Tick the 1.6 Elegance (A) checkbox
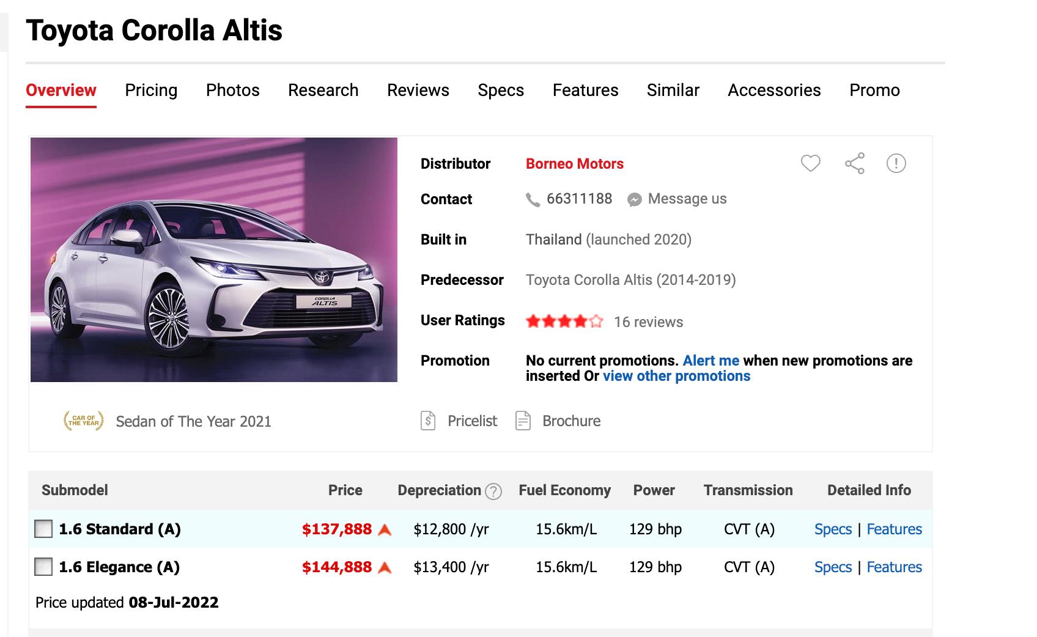The image size is (1037, 637). tap(43, 567)
